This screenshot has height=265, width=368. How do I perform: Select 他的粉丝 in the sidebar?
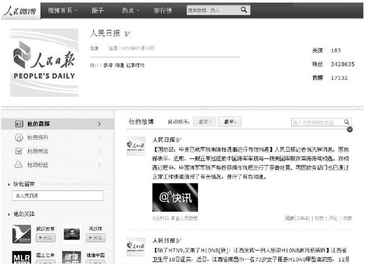[x=57, y=165]
